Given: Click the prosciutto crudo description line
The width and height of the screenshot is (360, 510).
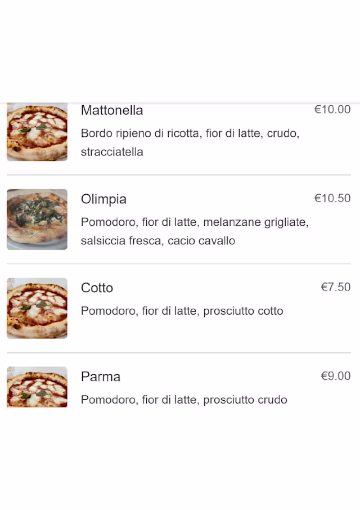Looking at the screenshot, I should point(184,400).
